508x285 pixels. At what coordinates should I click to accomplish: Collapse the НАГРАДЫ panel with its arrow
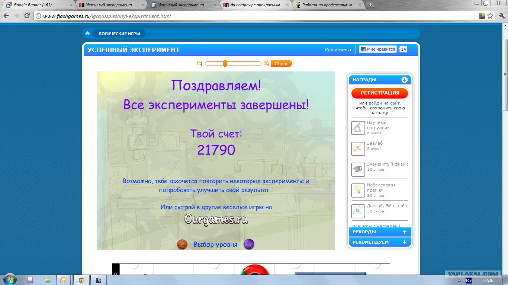pos(405,80)
